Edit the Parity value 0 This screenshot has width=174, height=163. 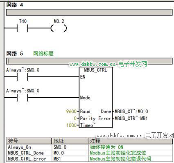tap(75, 118)
